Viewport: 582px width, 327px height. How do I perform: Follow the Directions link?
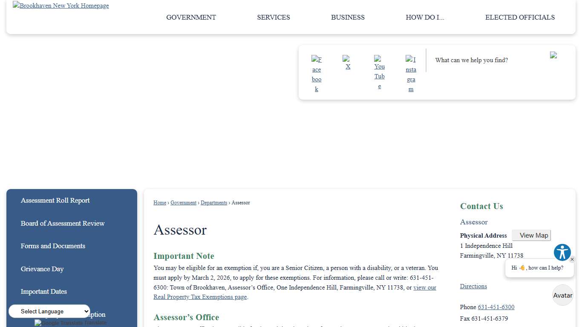tap(473, 286)
